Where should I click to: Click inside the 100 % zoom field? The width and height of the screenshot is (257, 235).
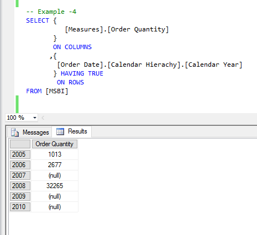pyautogui.click(x=18, y=117)
